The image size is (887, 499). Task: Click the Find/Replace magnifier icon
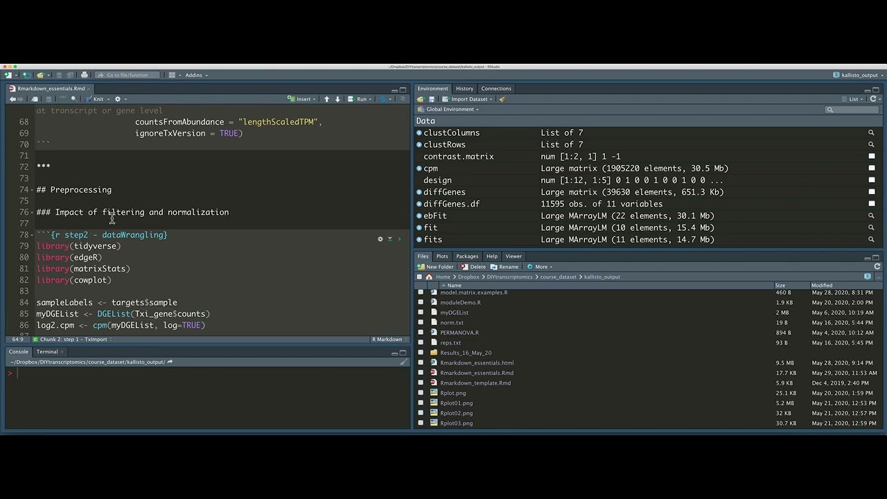pos(74,99)
